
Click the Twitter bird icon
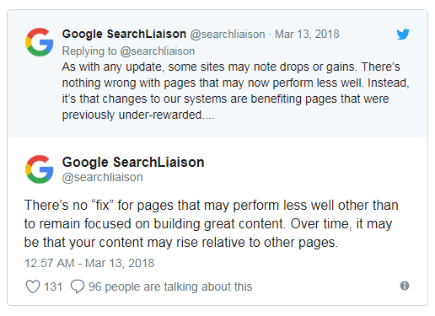point(403,35)
